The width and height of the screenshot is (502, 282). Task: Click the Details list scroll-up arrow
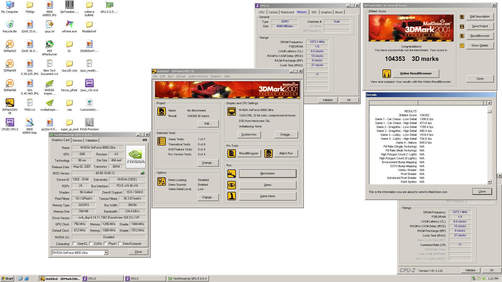[489, 103]
